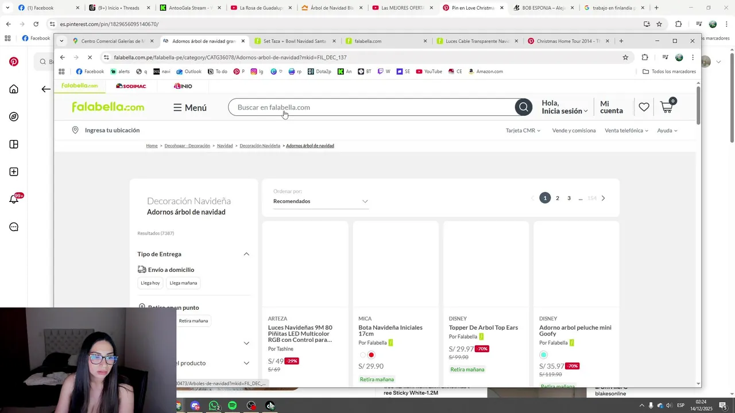The image size is (735, 413).
Task: Click Falabella window address bar URL
Action: tap(230, 57)
